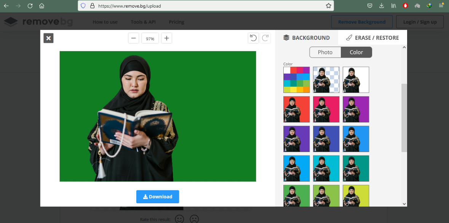Select the Color background option

(x=356, y=52)
